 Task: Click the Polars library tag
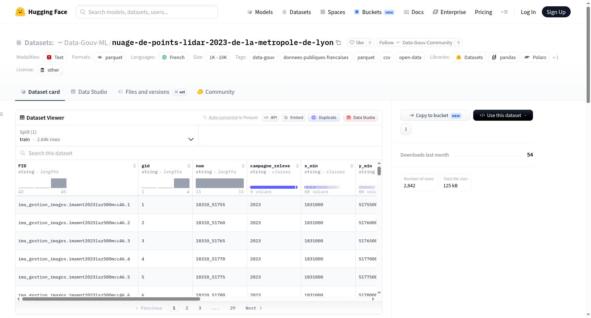(535, 57)
